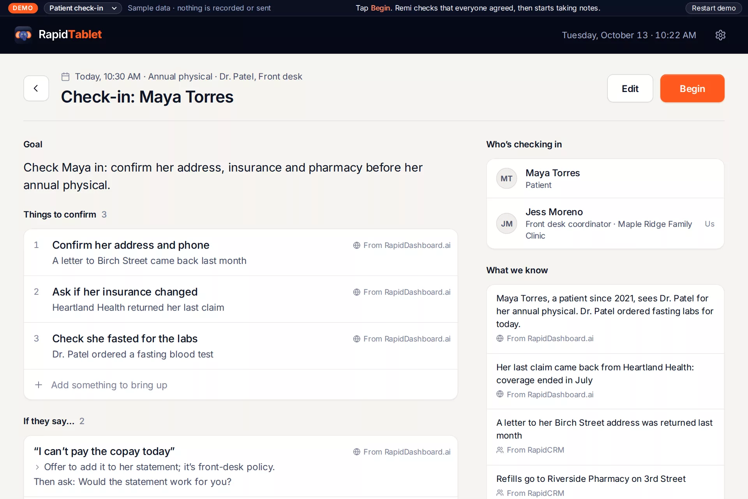Click the 'Her last claim came back' fact
The width and height of the screenshot is (748, 499).
coord(595,373)
